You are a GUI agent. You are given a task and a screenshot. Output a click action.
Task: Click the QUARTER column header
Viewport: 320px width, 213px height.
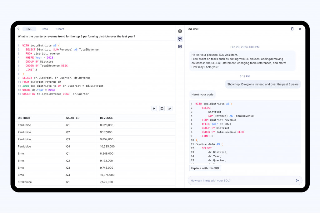pyautogui.click(x=72, y=118)
